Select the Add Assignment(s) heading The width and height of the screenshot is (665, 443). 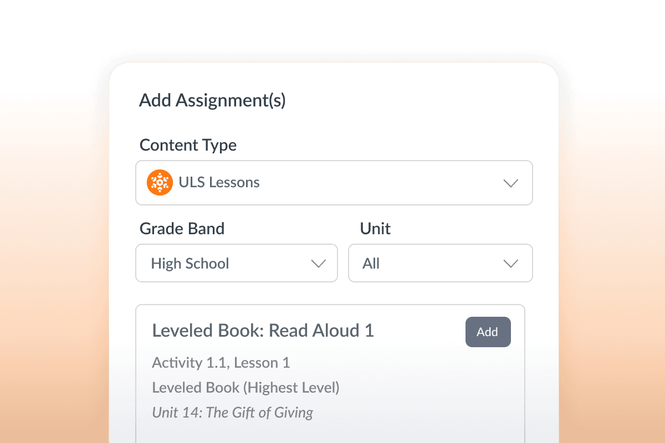[x=212, y=100]
